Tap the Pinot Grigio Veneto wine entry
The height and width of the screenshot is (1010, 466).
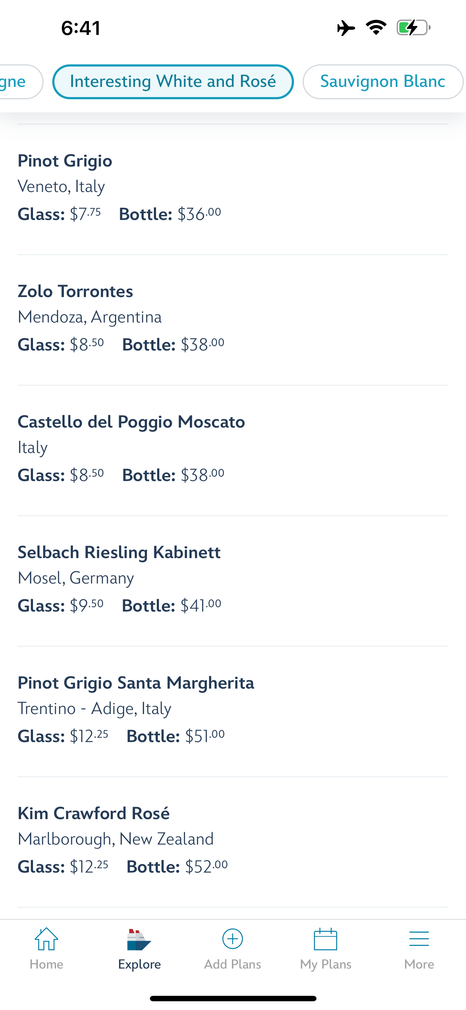pyautogui.click(x=232, y=187)
